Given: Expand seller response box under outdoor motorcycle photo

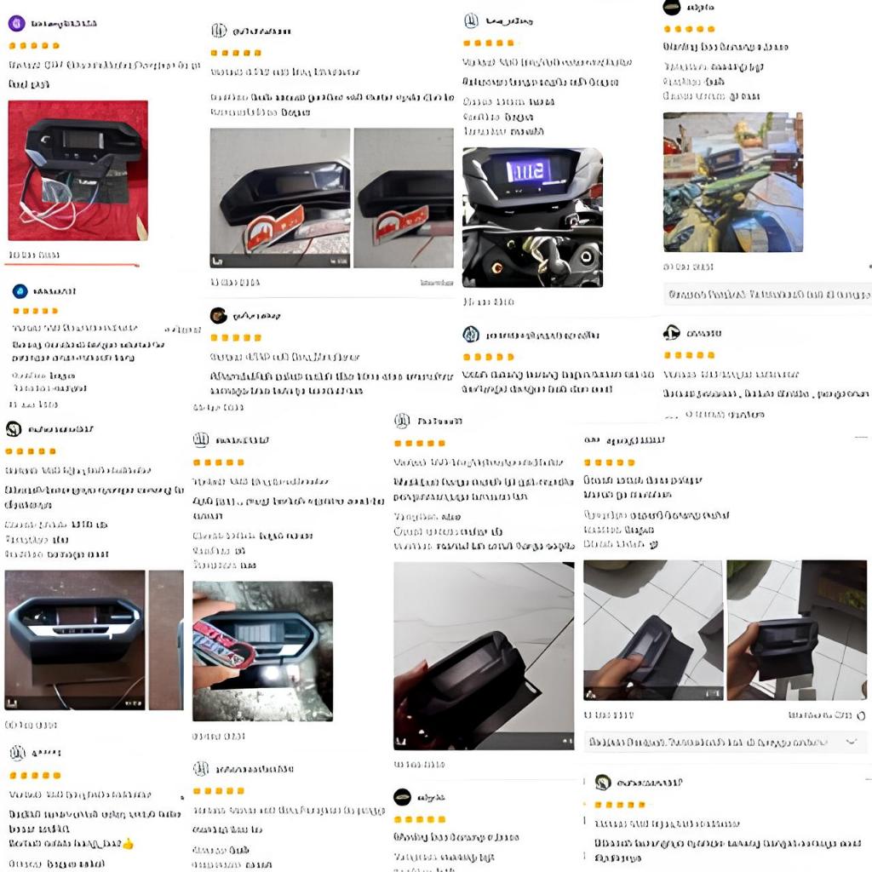Looking at the screenshot, I should coord(767,294).
